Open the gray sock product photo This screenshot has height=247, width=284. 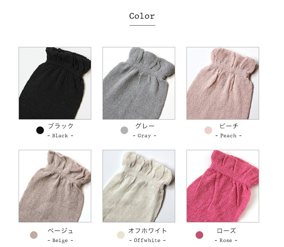pyautogui.click(x=139, y=83)
